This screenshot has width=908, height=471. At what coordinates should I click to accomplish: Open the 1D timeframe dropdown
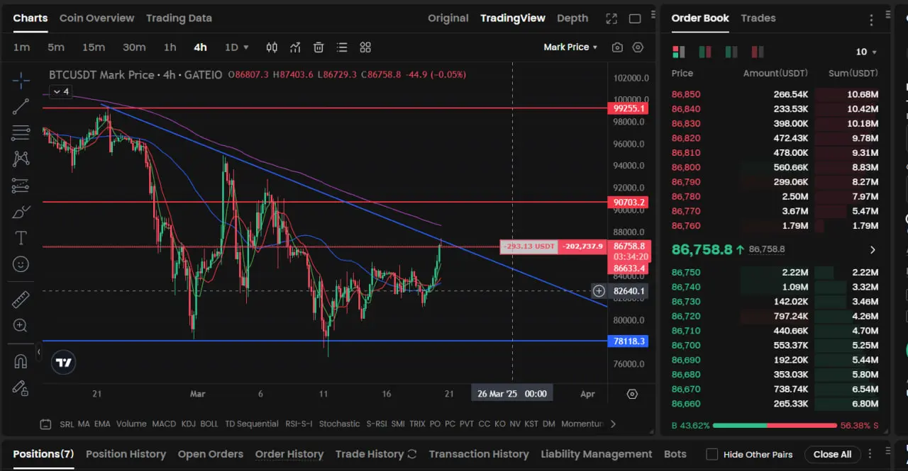[237, 47]
